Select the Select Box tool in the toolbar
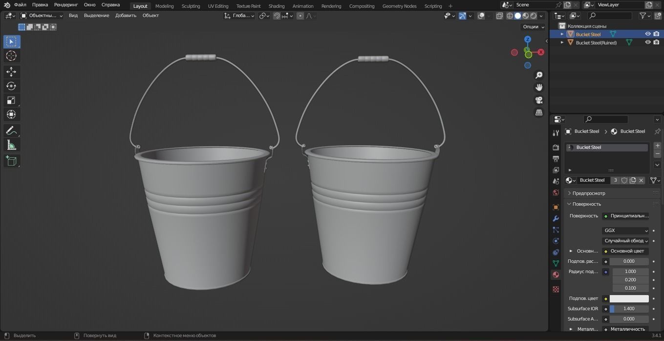 click(11, 42)
